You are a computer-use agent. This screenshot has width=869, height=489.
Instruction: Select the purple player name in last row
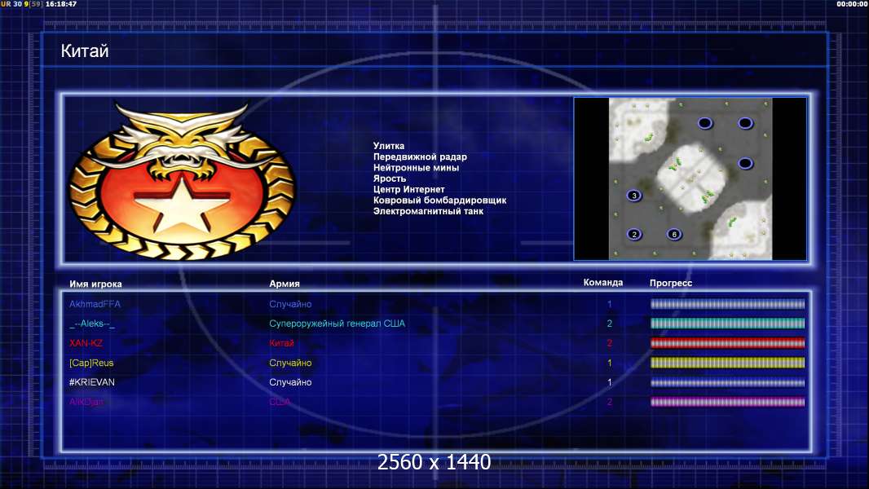pyautogui.click(x=86, y=402)
